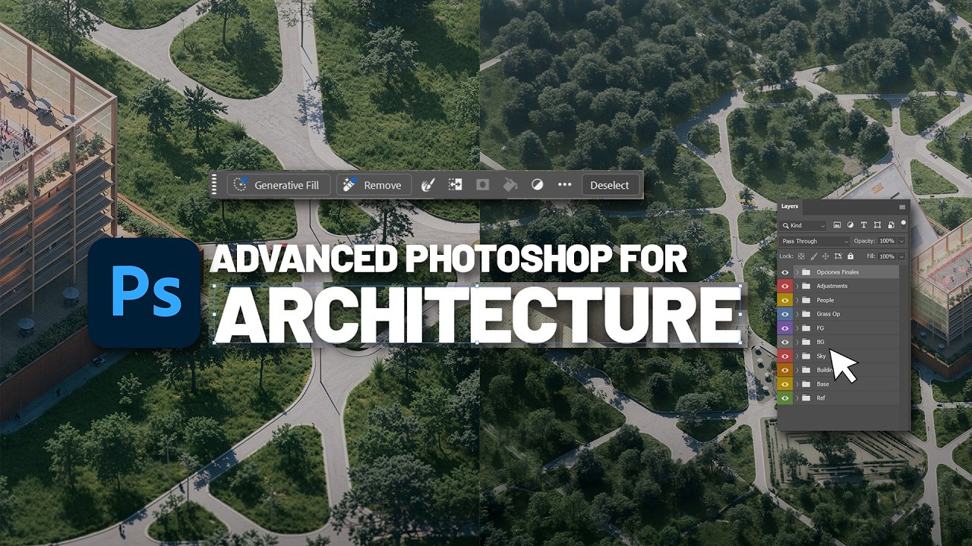
Task: Click the Deselect button
Action: (610, 185)
